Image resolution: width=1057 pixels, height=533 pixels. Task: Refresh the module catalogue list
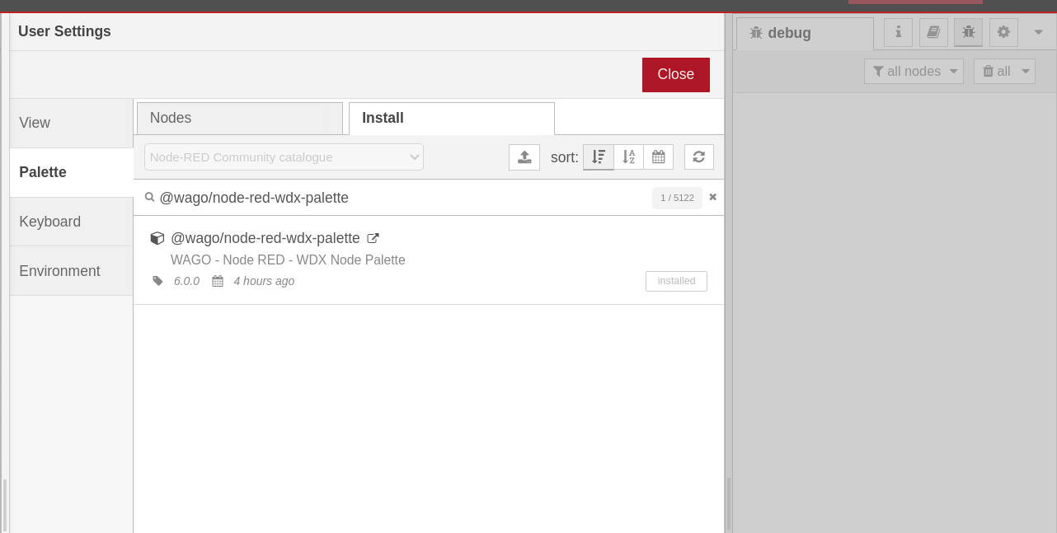tap(698, 157)
